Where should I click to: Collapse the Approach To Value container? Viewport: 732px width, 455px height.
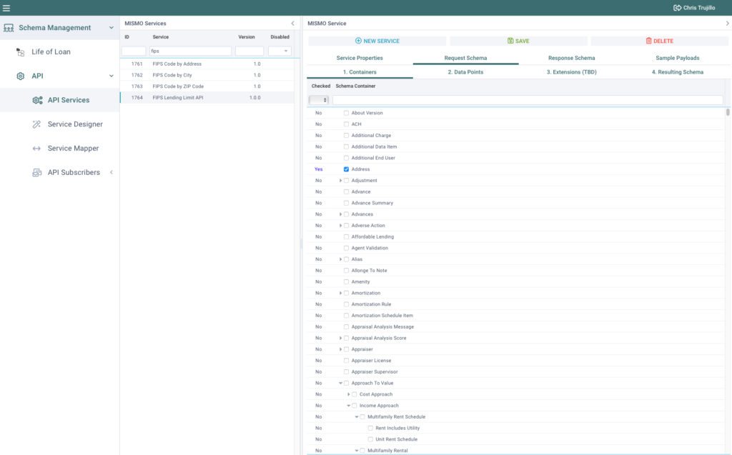point(340,383)
